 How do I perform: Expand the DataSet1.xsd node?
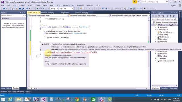click(155, 37)
